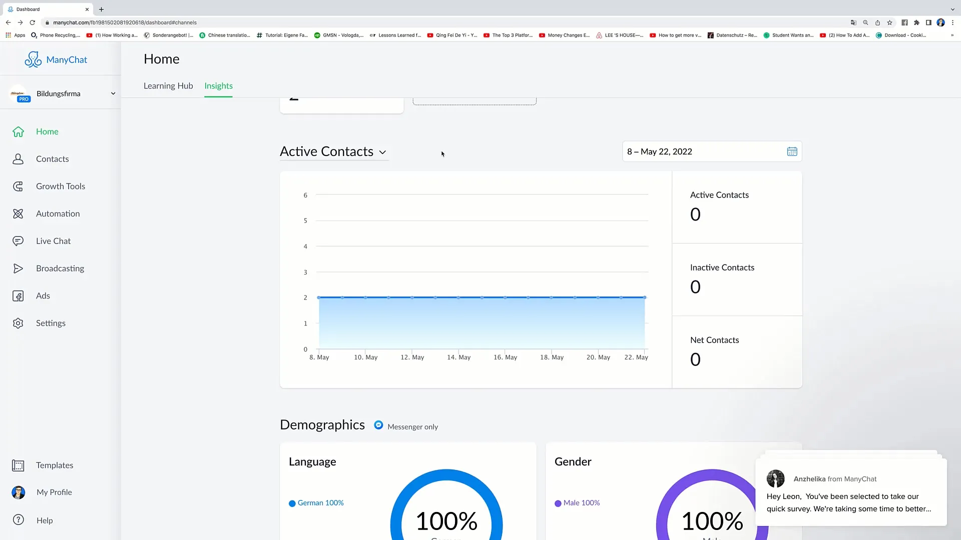Open the Growth Tools panel
961x540 pixels.
(x=61, y=185)
